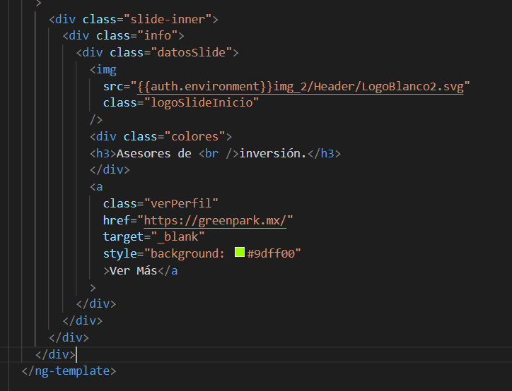The width and height of the screenshot is (512, 391).
Task: Click the "verPerfil" class value
Action: [185, 203]
